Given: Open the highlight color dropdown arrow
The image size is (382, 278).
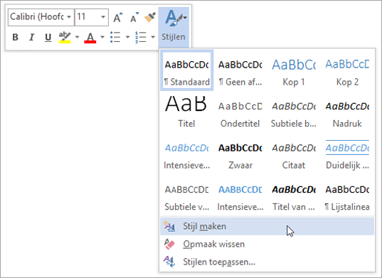Looking at the screenshot, I should click(78, 37).
